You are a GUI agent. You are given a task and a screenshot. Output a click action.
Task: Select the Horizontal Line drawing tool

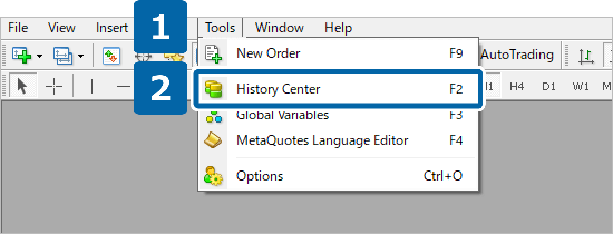tap(123, 86)
